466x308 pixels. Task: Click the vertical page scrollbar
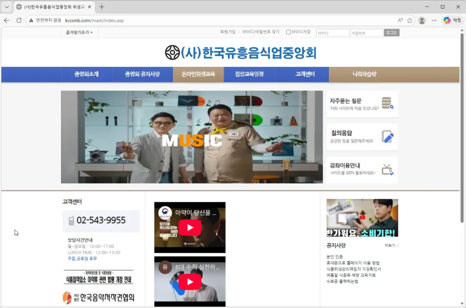point(462,137)
